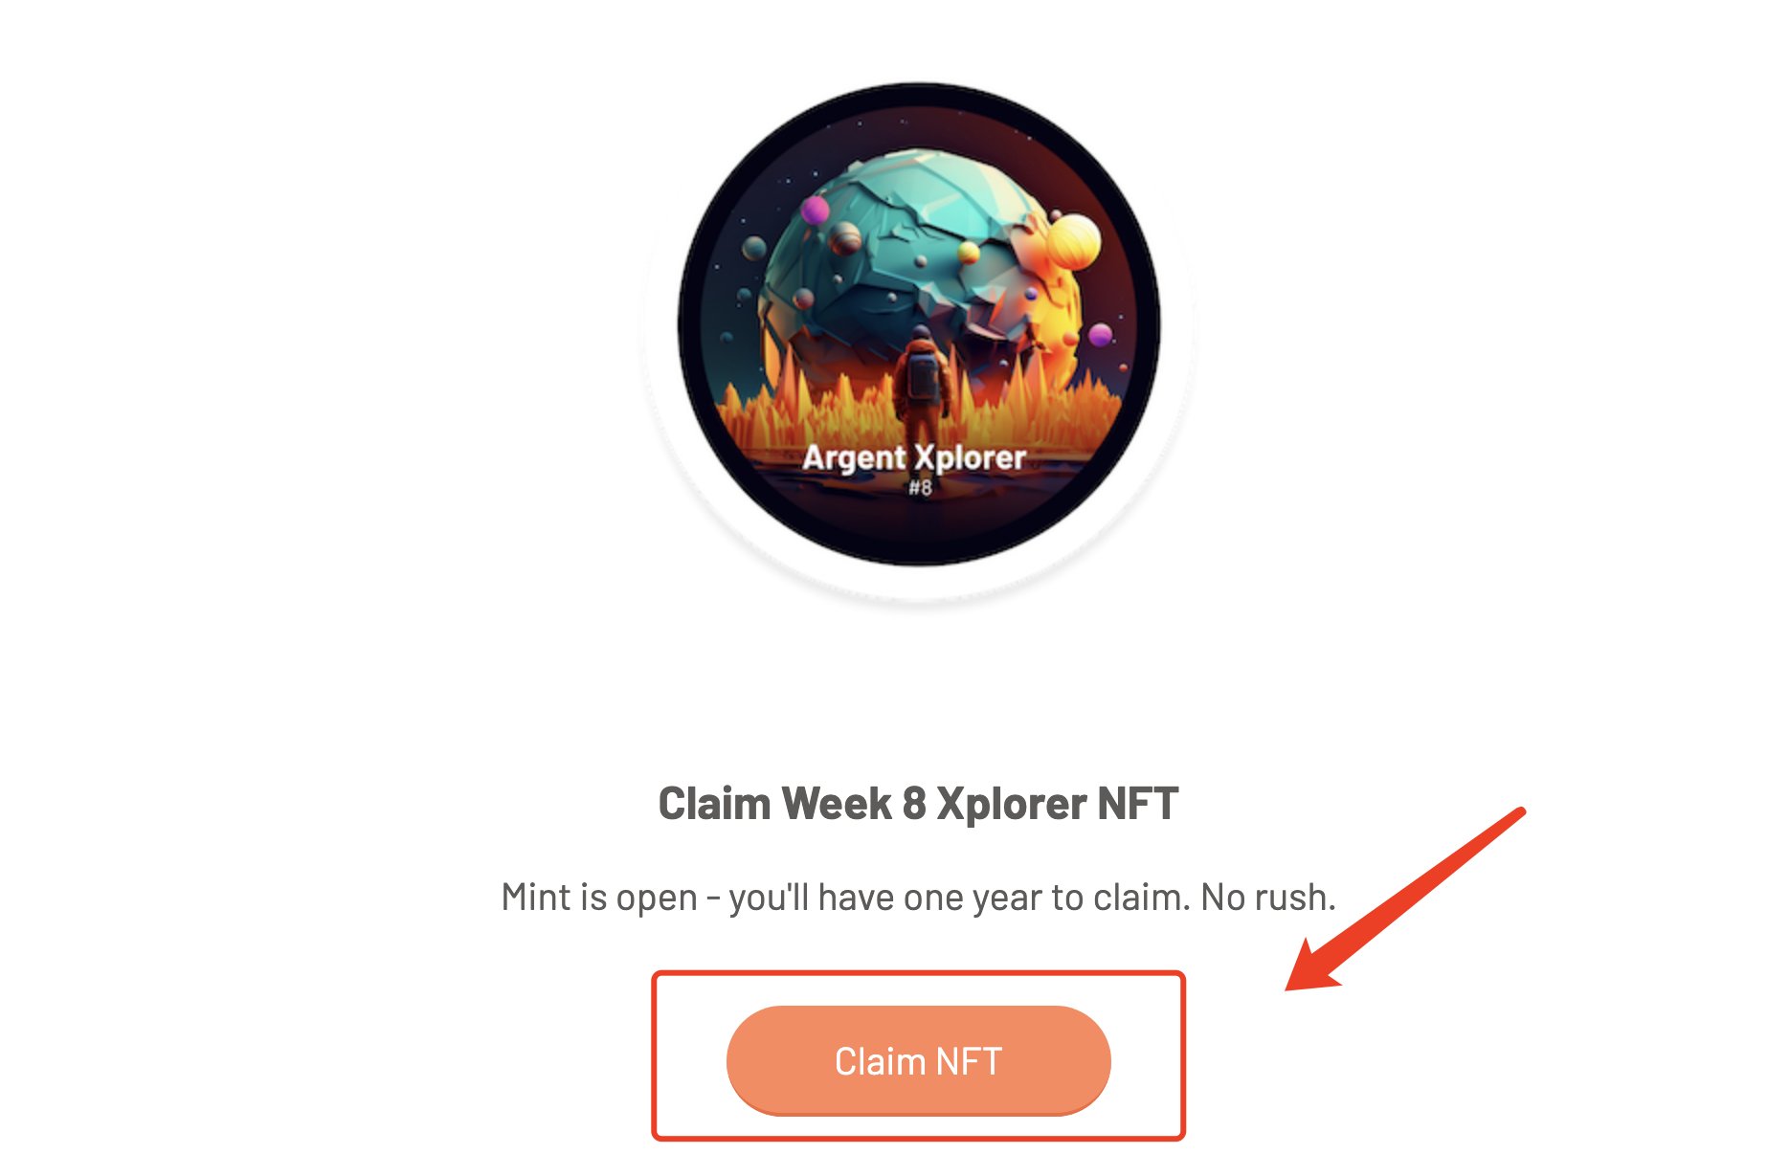Viewport: 1767px width, 1154px height.
Task: Click the 'No rush.' text
Action: click(1268, 898)
